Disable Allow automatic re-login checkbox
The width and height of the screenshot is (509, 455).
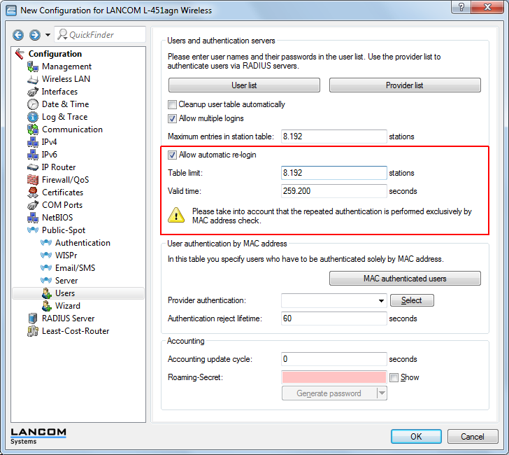(x=173, y=155)
